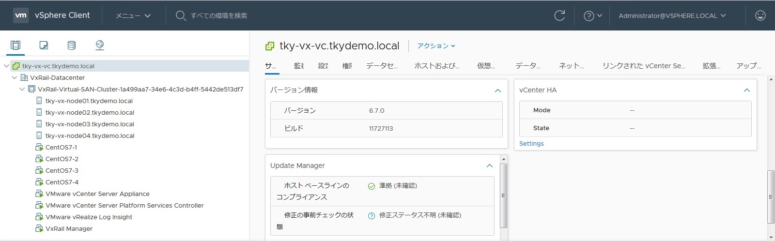The width and height of the screenshot is (775, 241).
Task: Collapse the Update Manager panel
Action: pos(490,166)
